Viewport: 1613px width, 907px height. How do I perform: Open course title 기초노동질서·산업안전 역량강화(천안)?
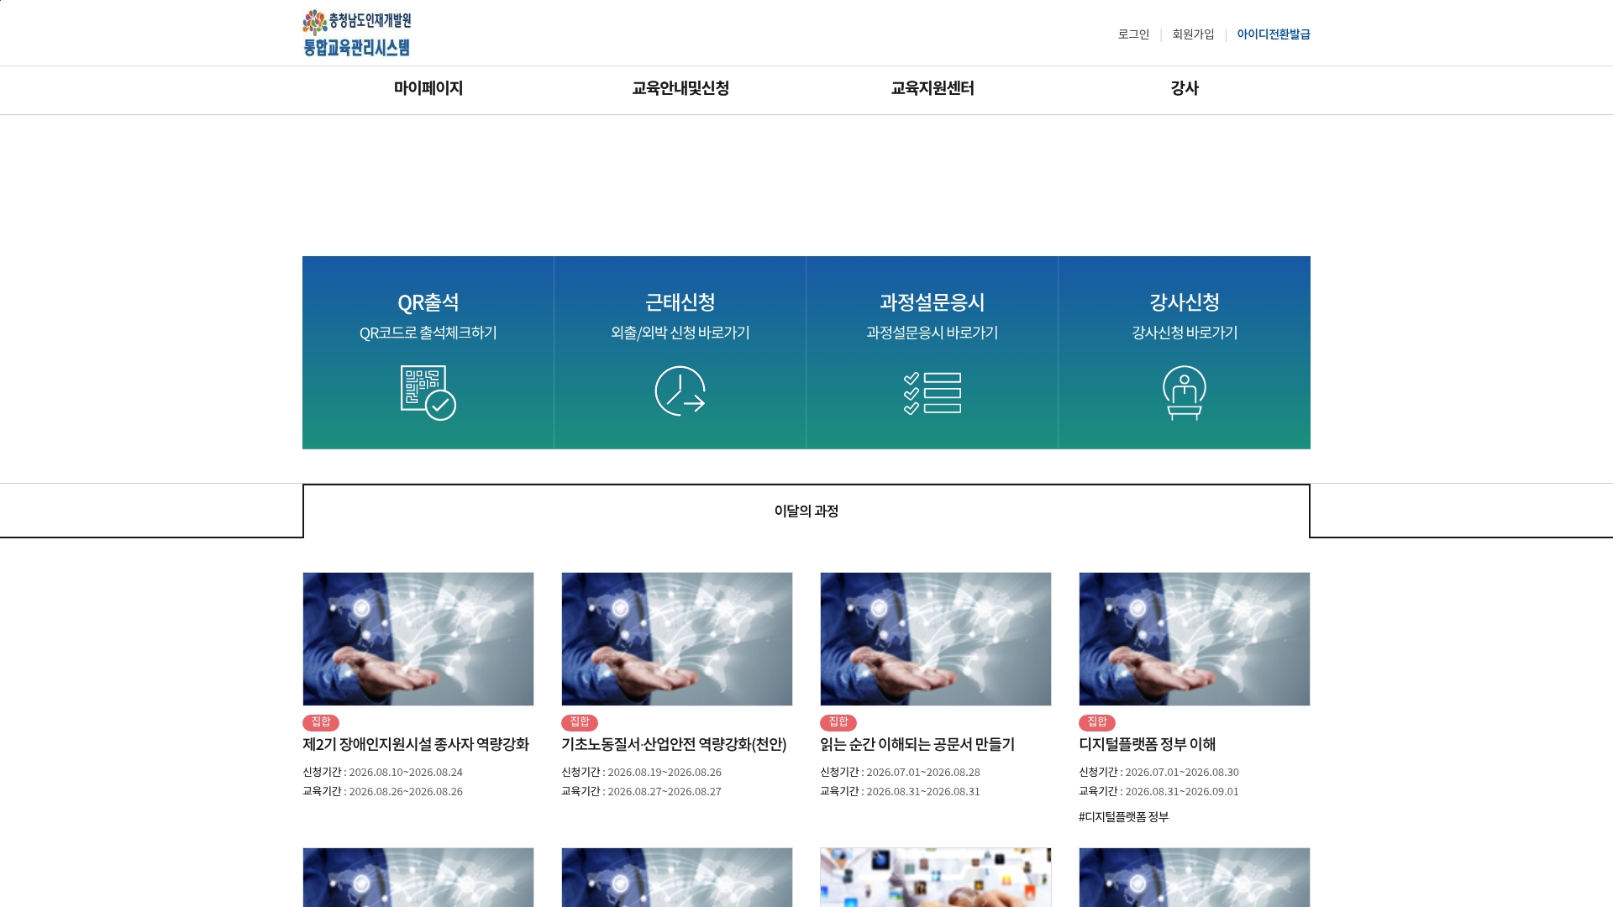click(674, 744)
